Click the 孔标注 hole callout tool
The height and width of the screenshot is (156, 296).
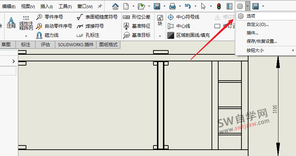88,35
